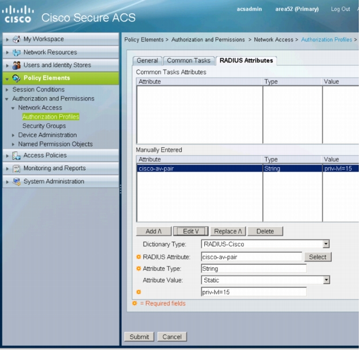Open Authorization Profiles breadcrumb link
The image size is (360, 350).
326,40
